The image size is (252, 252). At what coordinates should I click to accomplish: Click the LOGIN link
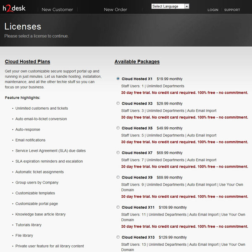tap(213, 10)
